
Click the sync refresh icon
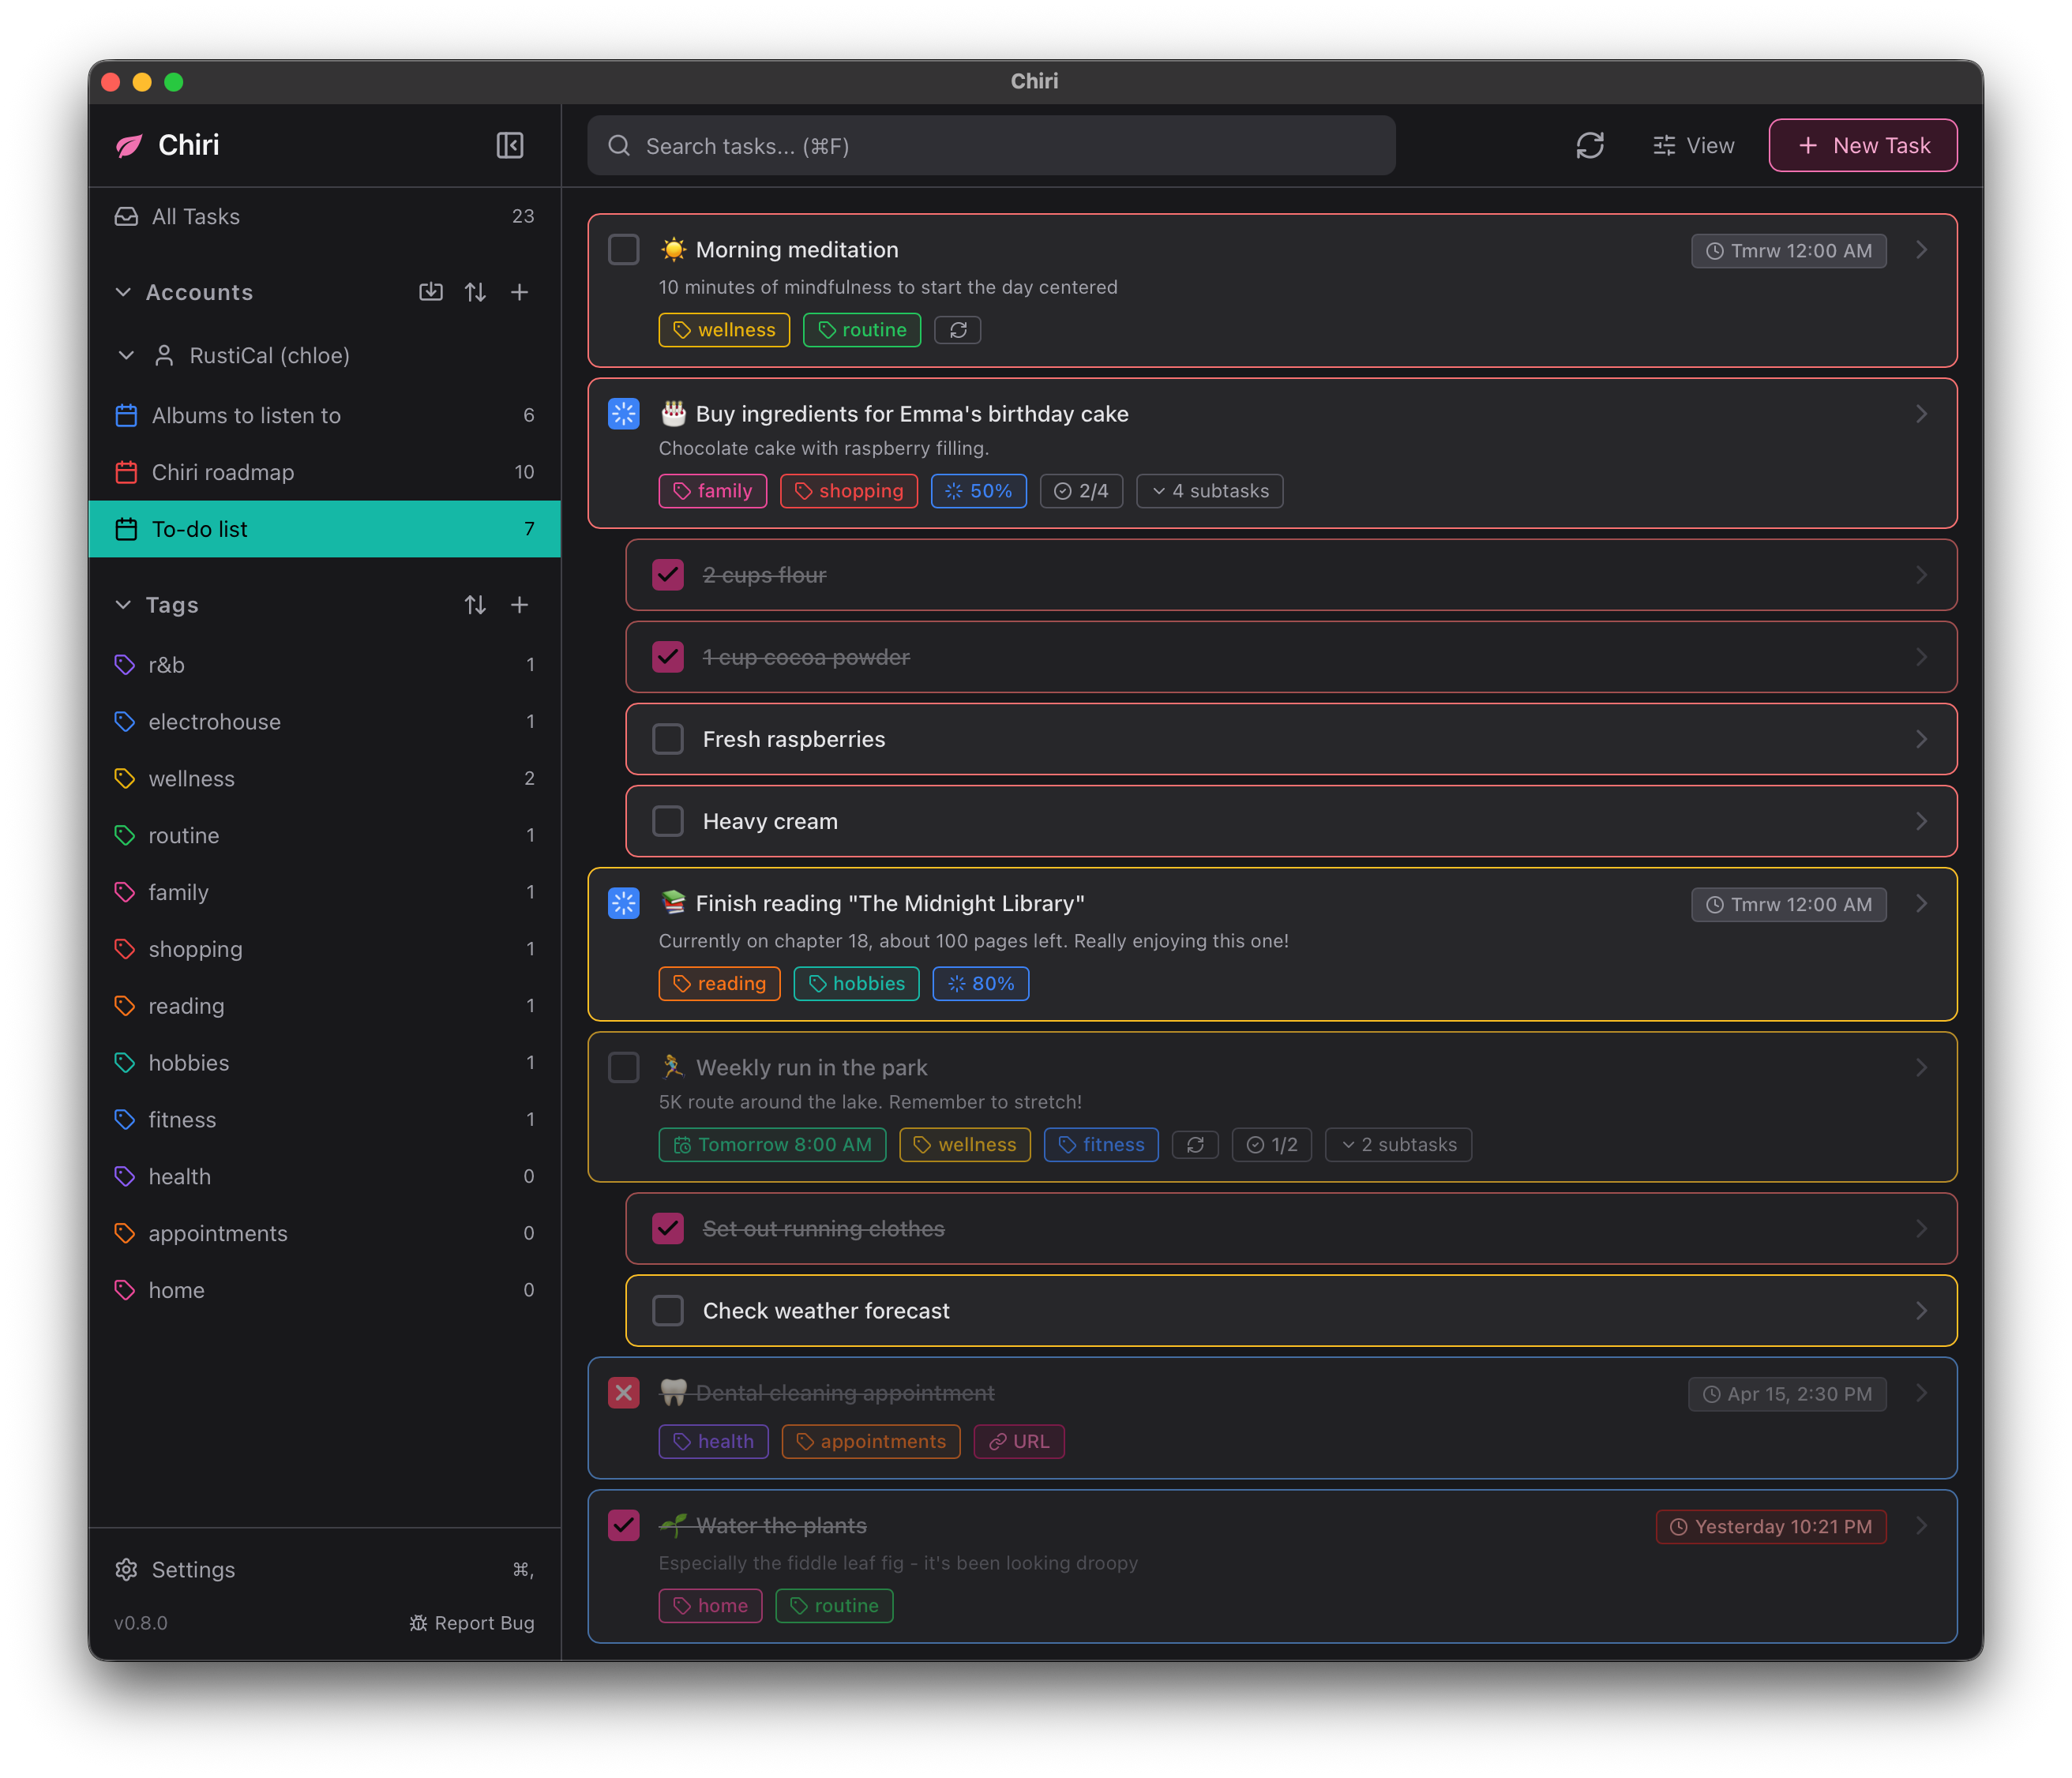pyautogui.click(x=1589, y=146)
